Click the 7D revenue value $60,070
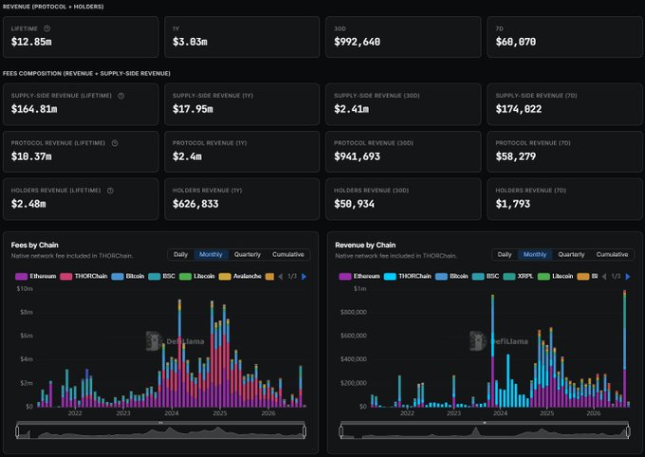The height and width of the screenshot is (457, 645). click(x=516, y=42)
